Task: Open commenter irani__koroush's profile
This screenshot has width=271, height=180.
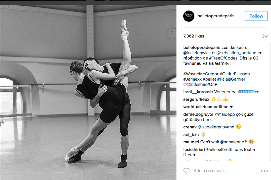Action: click(x=198, y=92)
